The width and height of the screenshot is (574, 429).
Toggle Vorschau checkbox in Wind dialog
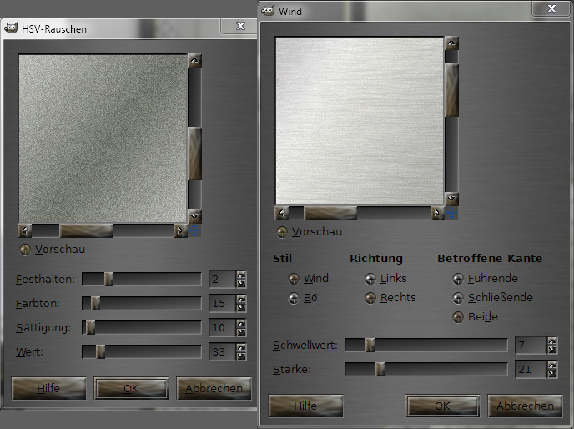(283, 232)
